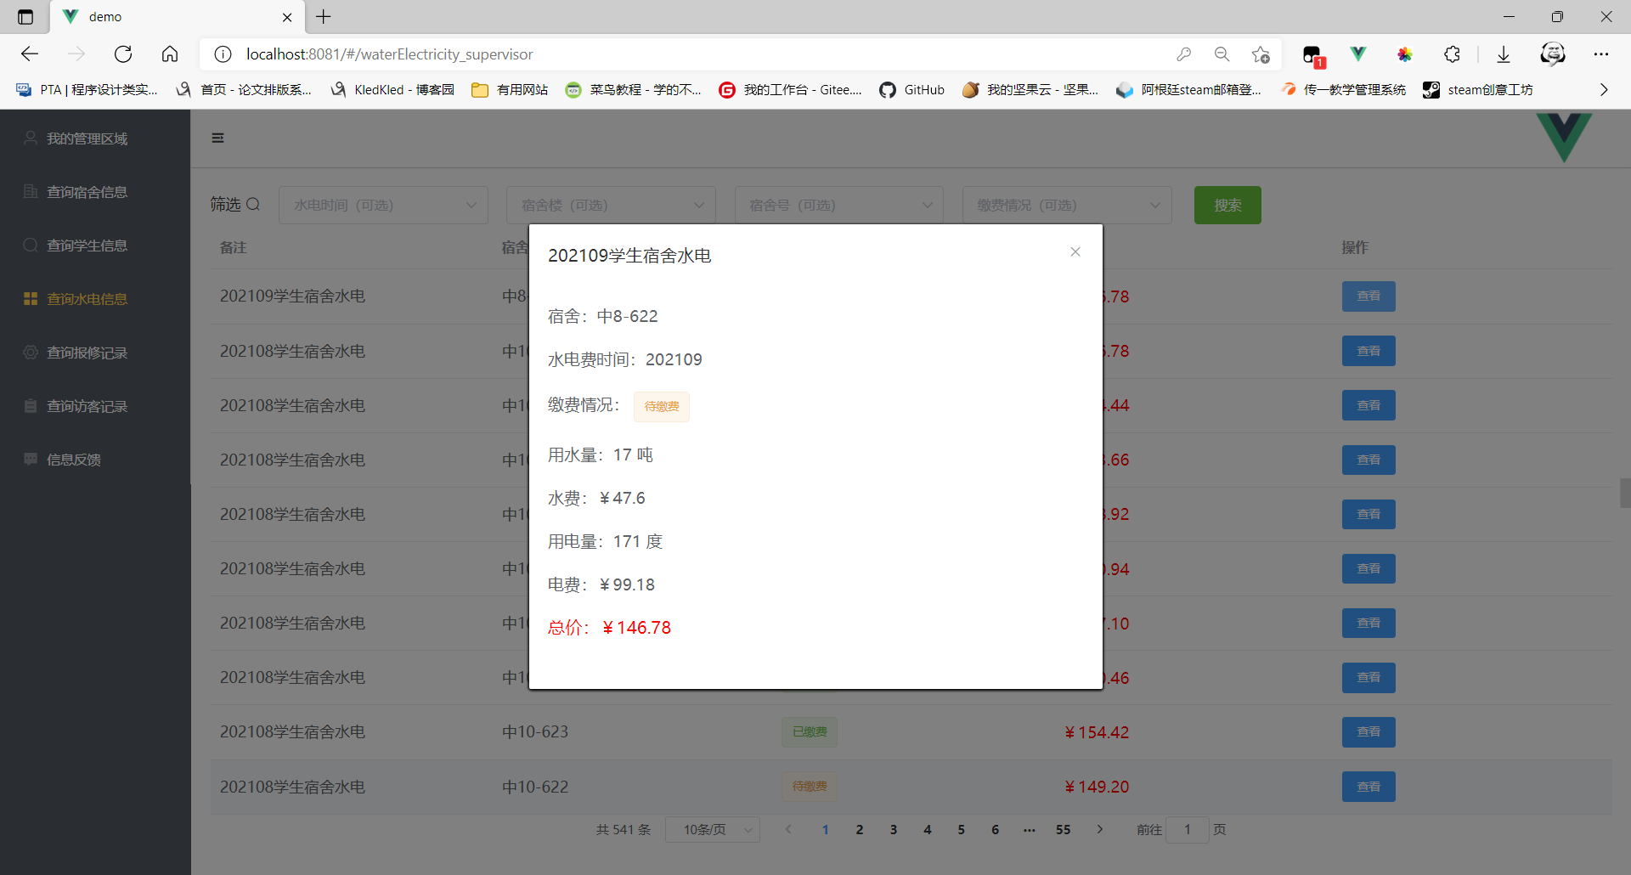1631x875 pixels.
Task: Click browser home icon
Action: pyautogui.click(x=170, y=54)
